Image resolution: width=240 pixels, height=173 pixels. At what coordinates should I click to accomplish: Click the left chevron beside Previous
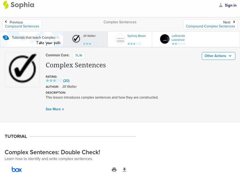6,22
